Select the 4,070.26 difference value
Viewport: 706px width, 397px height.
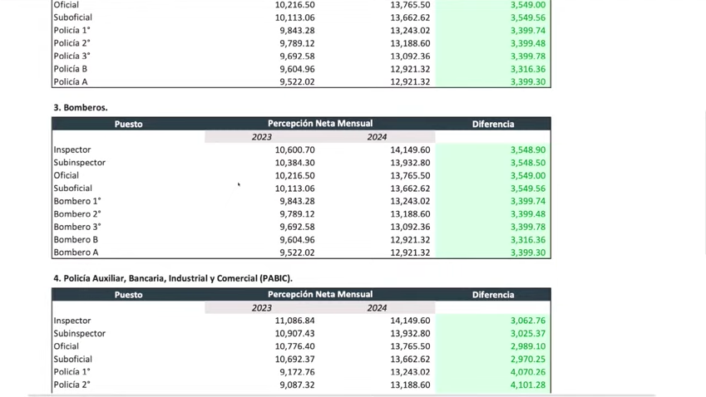click(528, 372)
